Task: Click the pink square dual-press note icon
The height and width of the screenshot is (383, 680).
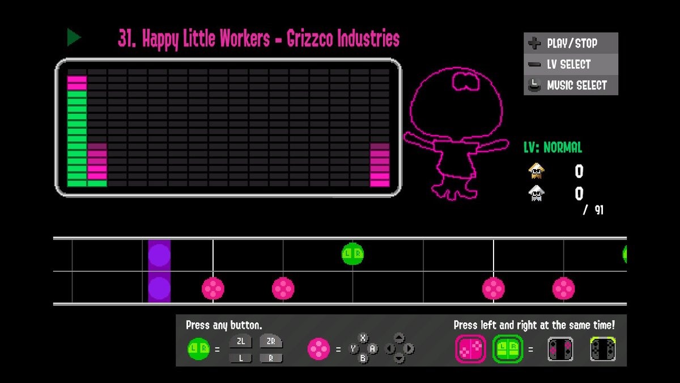Action: click(470, 349)
